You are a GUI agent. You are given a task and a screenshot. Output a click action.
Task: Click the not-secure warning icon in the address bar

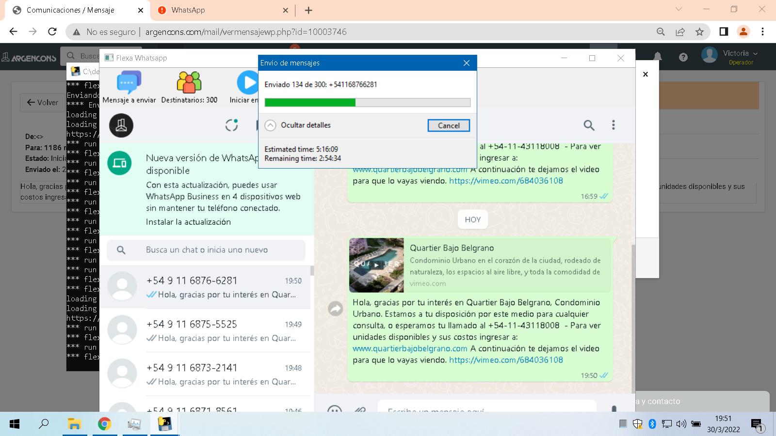click(x=77, y=32)
